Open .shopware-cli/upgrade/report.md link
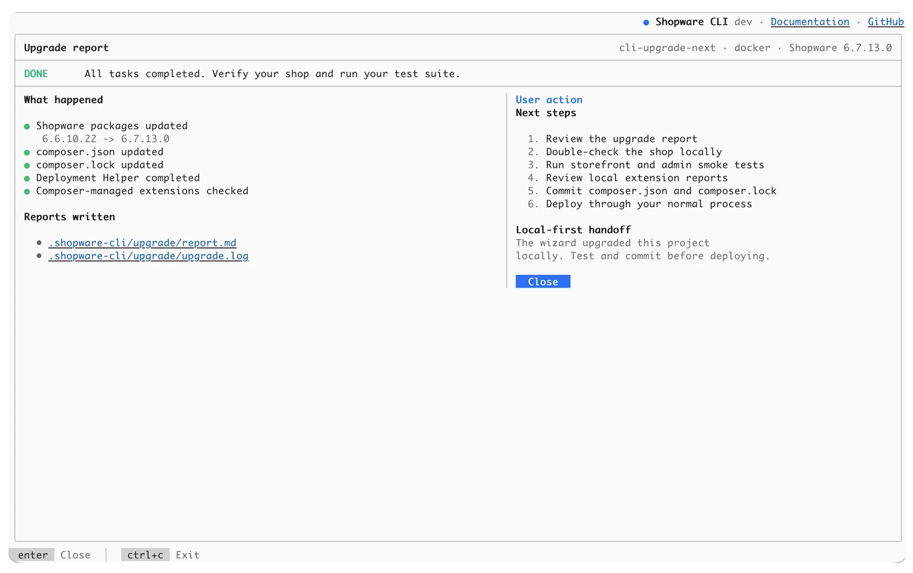 click(142, 243)
